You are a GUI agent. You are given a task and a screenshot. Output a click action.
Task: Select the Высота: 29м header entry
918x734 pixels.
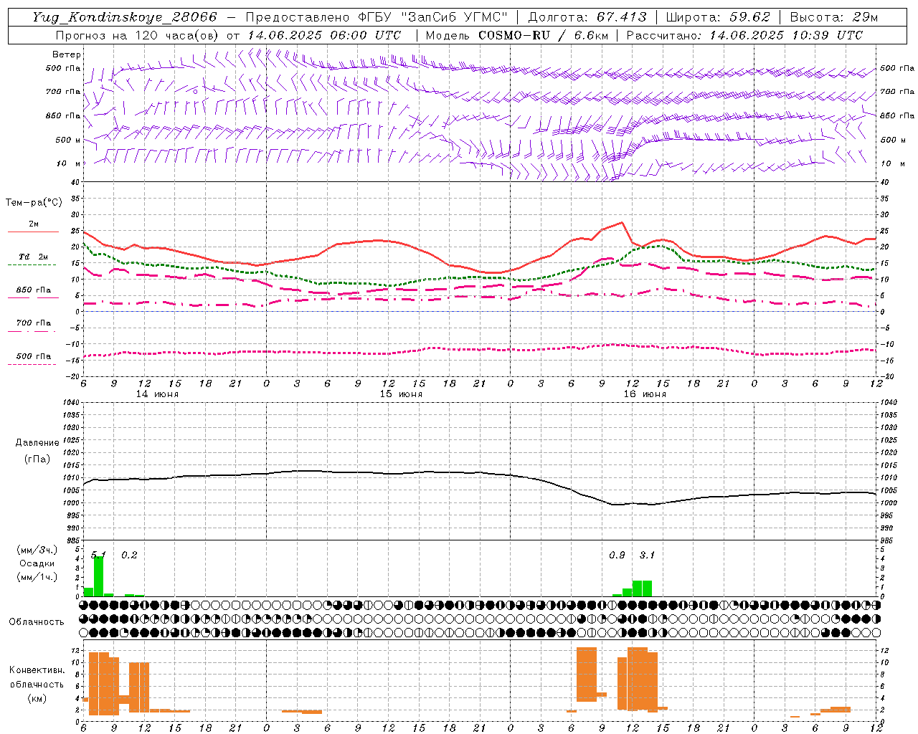tap(833, 17)
